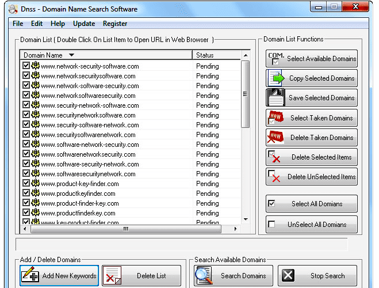Click the red WWW Select Taken Domains icon

(x=276, y=118)
